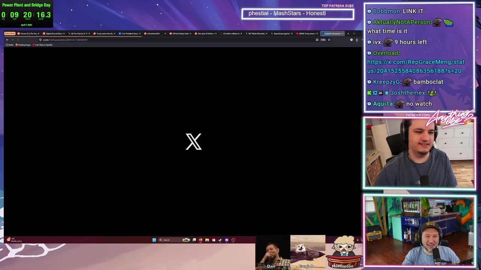Close the 'Vice President Vance' tab
Image resolution: width=481 pixels, height=270 pixels.
point(140,33)
